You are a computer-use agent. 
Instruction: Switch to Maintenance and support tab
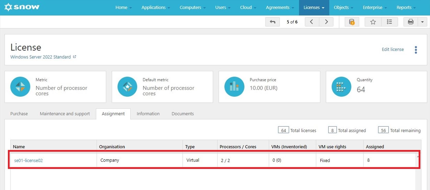[65, 114]
